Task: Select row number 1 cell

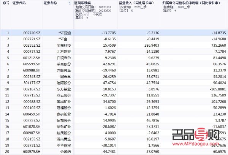Action: point(8,33)
